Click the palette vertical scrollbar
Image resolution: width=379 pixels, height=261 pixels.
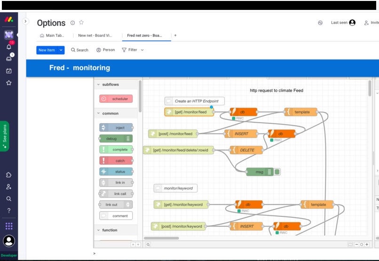pyautogui.click(x=140, y=96)
